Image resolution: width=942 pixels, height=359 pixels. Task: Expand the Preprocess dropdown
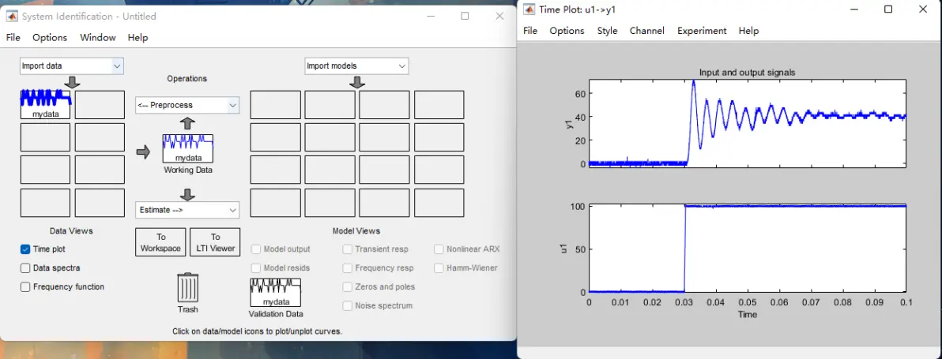pyautogui.click(x=187, y=105)
